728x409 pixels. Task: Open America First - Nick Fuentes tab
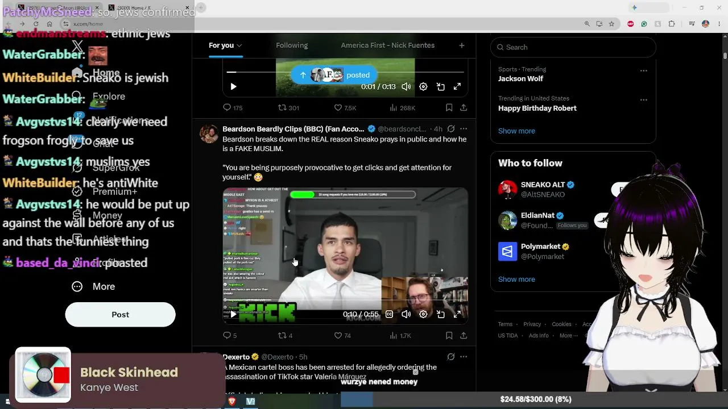pyautogui.click(x=388, y=45)
